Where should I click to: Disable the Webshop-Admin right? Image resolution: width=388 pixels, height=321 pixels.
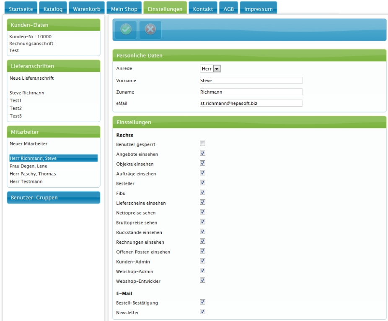(x=202, y=271)
